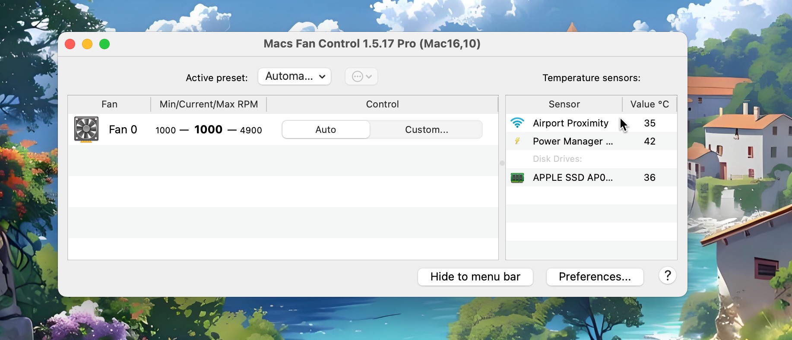Click the Power Manager value 42
Screen dimensions: 792x340
(649, 141)
